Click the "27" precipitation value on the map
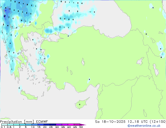This screenshot has width=166, height=128. 4,16
